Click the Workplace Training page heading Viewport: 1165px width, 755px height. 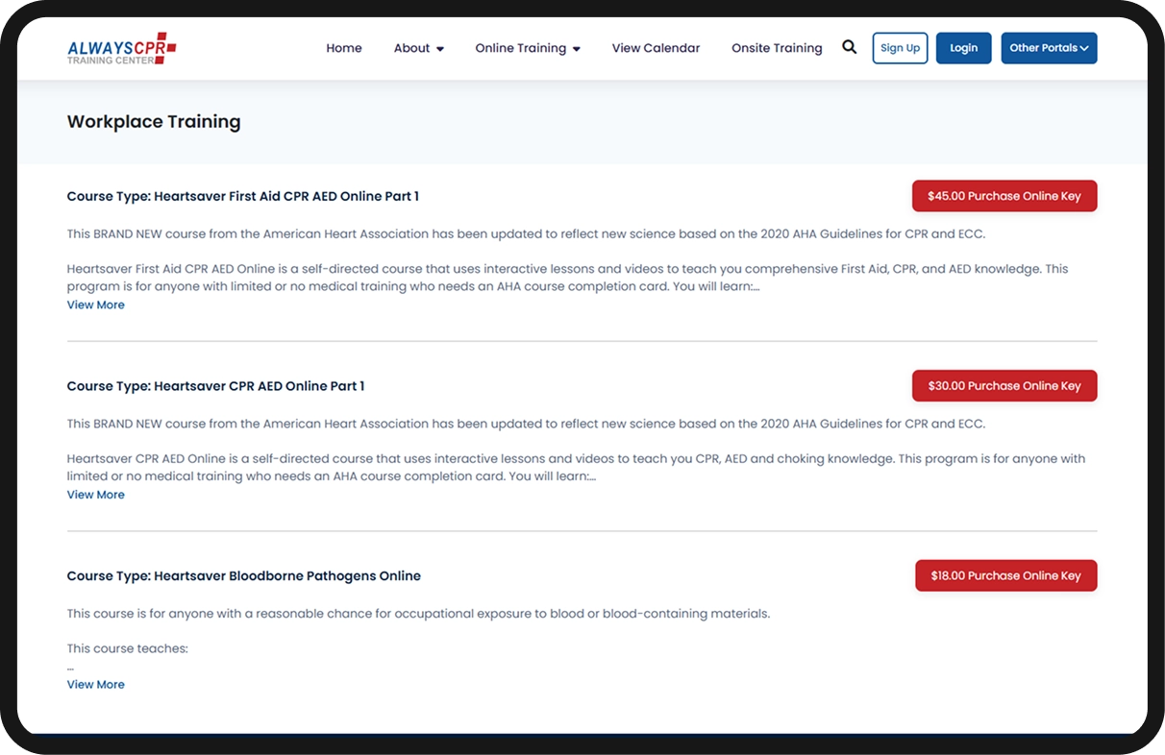tap(154, 122)
